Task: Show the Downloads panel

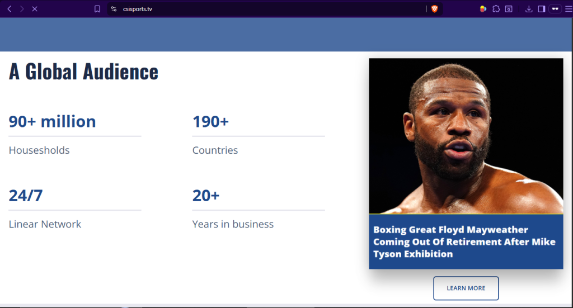Action: click(x=529, y=9)
